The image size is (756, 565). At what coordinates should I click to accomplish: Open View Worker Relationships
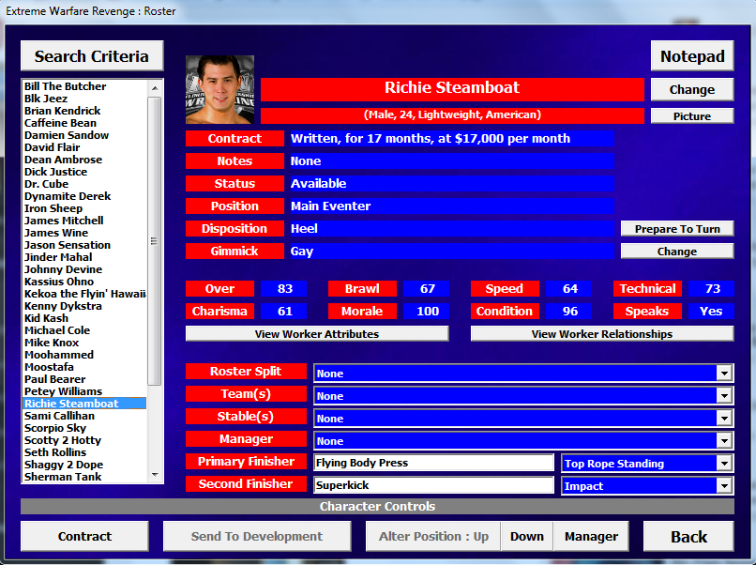point(602,334)
